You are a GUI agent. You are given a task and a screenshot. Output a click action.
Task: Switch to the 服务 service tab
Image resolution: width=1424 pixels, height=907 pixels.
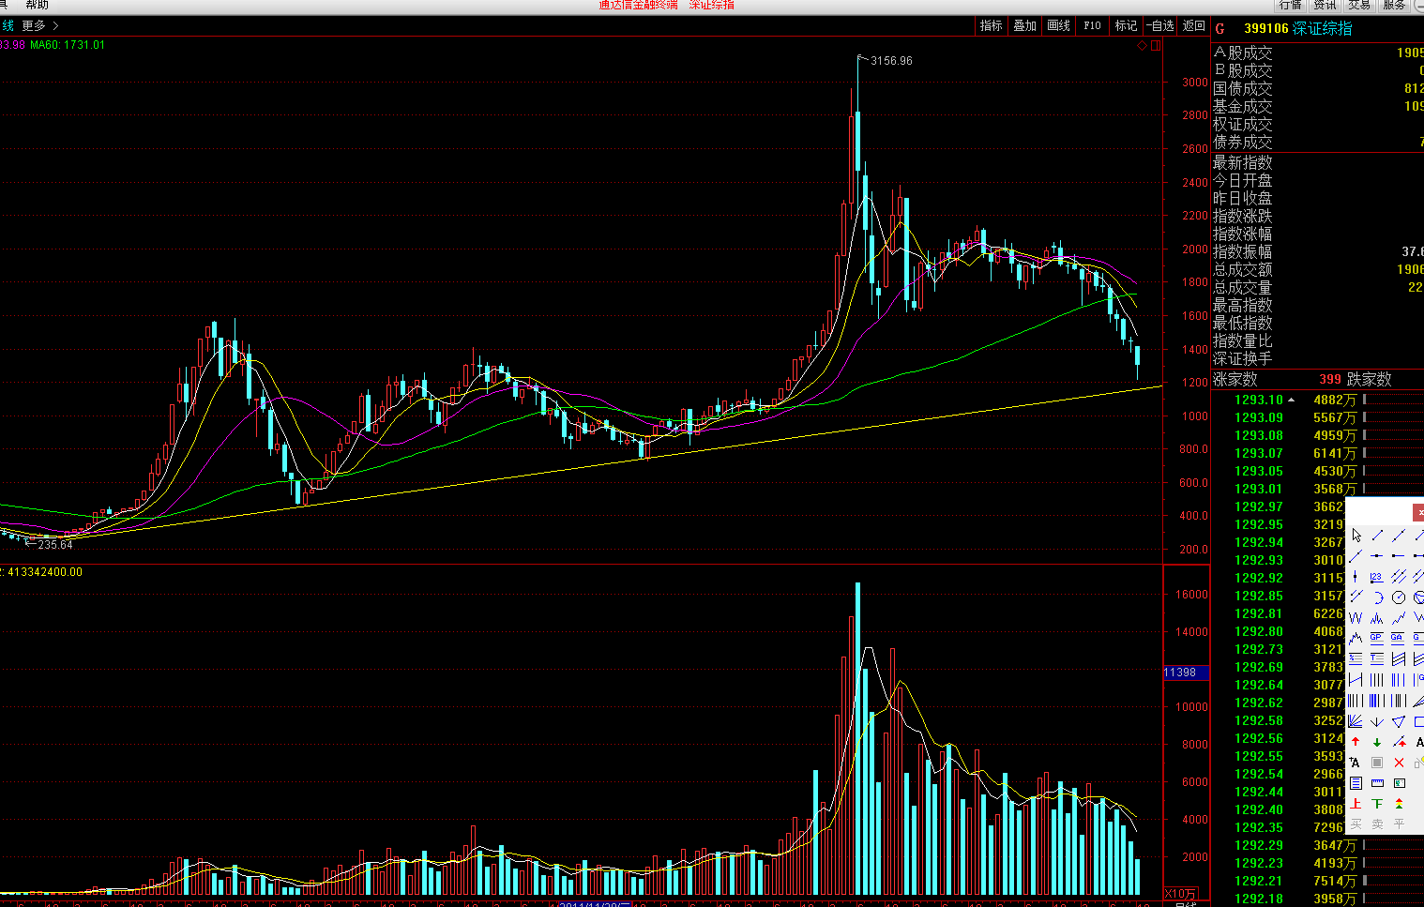click(1395, 5)
